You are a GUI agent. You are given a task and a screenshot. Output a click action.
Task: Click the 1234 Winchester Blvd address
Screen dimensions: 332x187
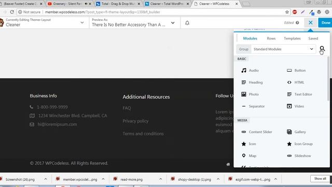point(73,116)
